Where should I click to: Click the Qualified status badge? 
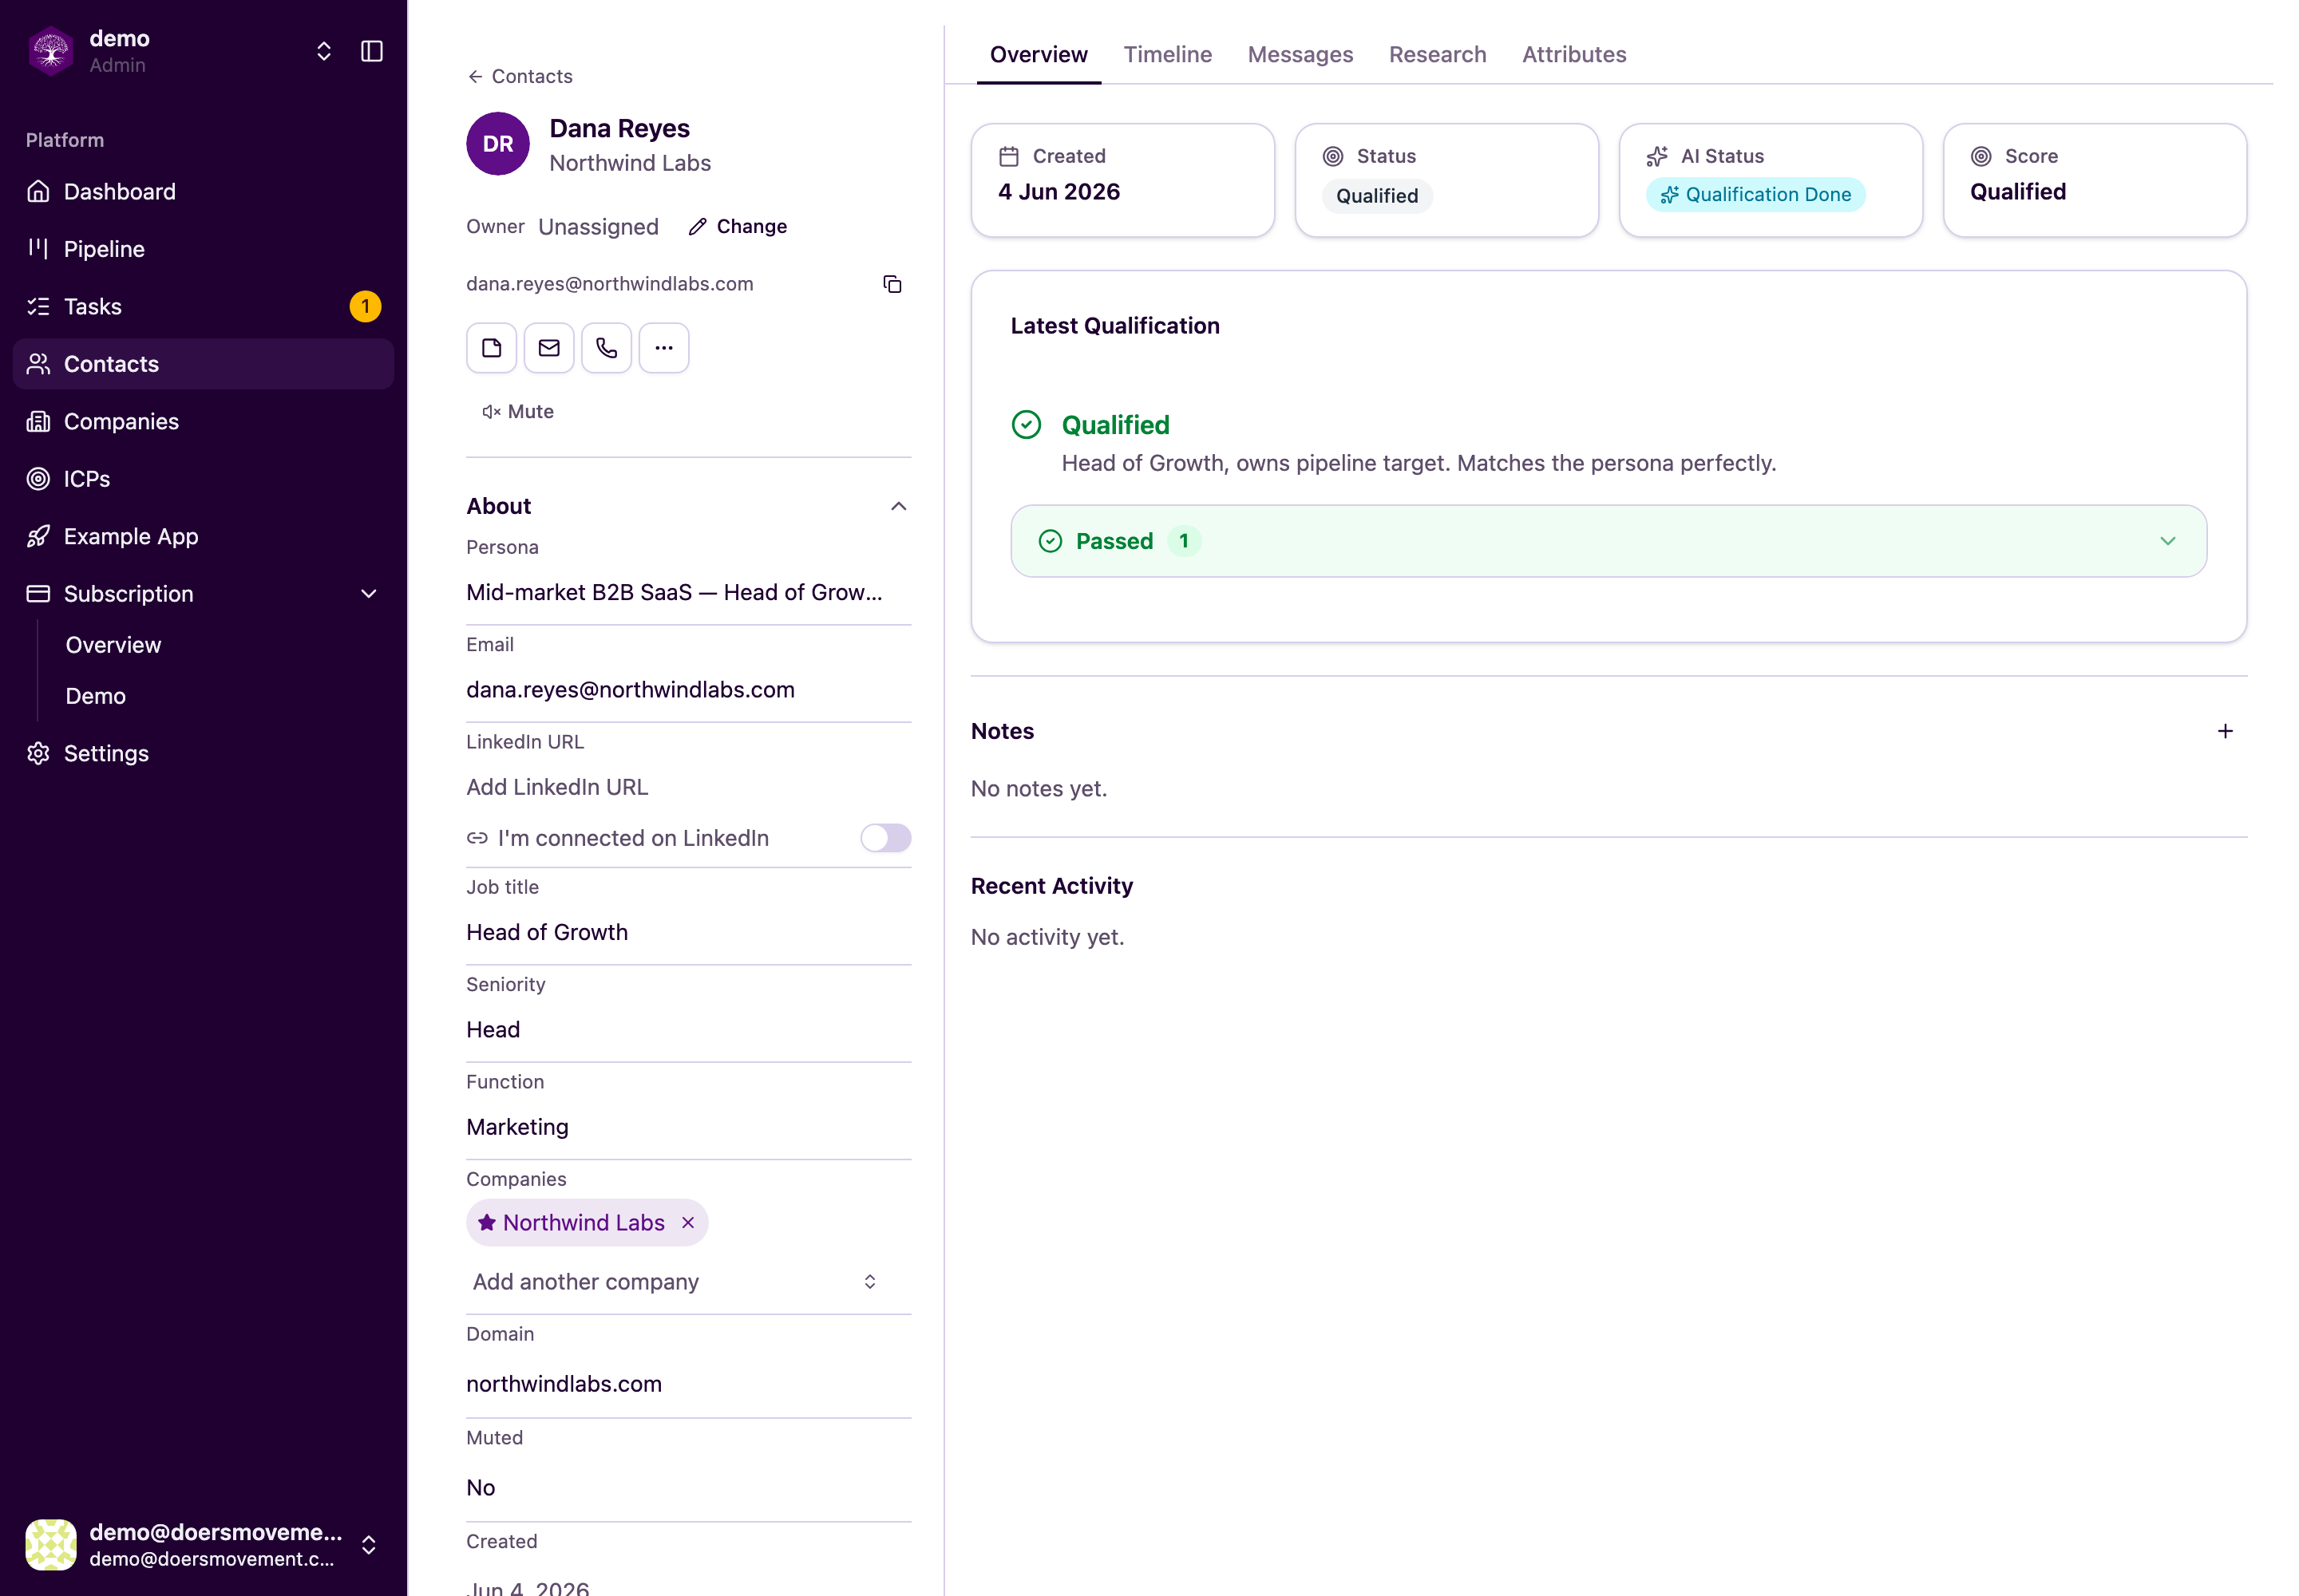coord(1376,196)
